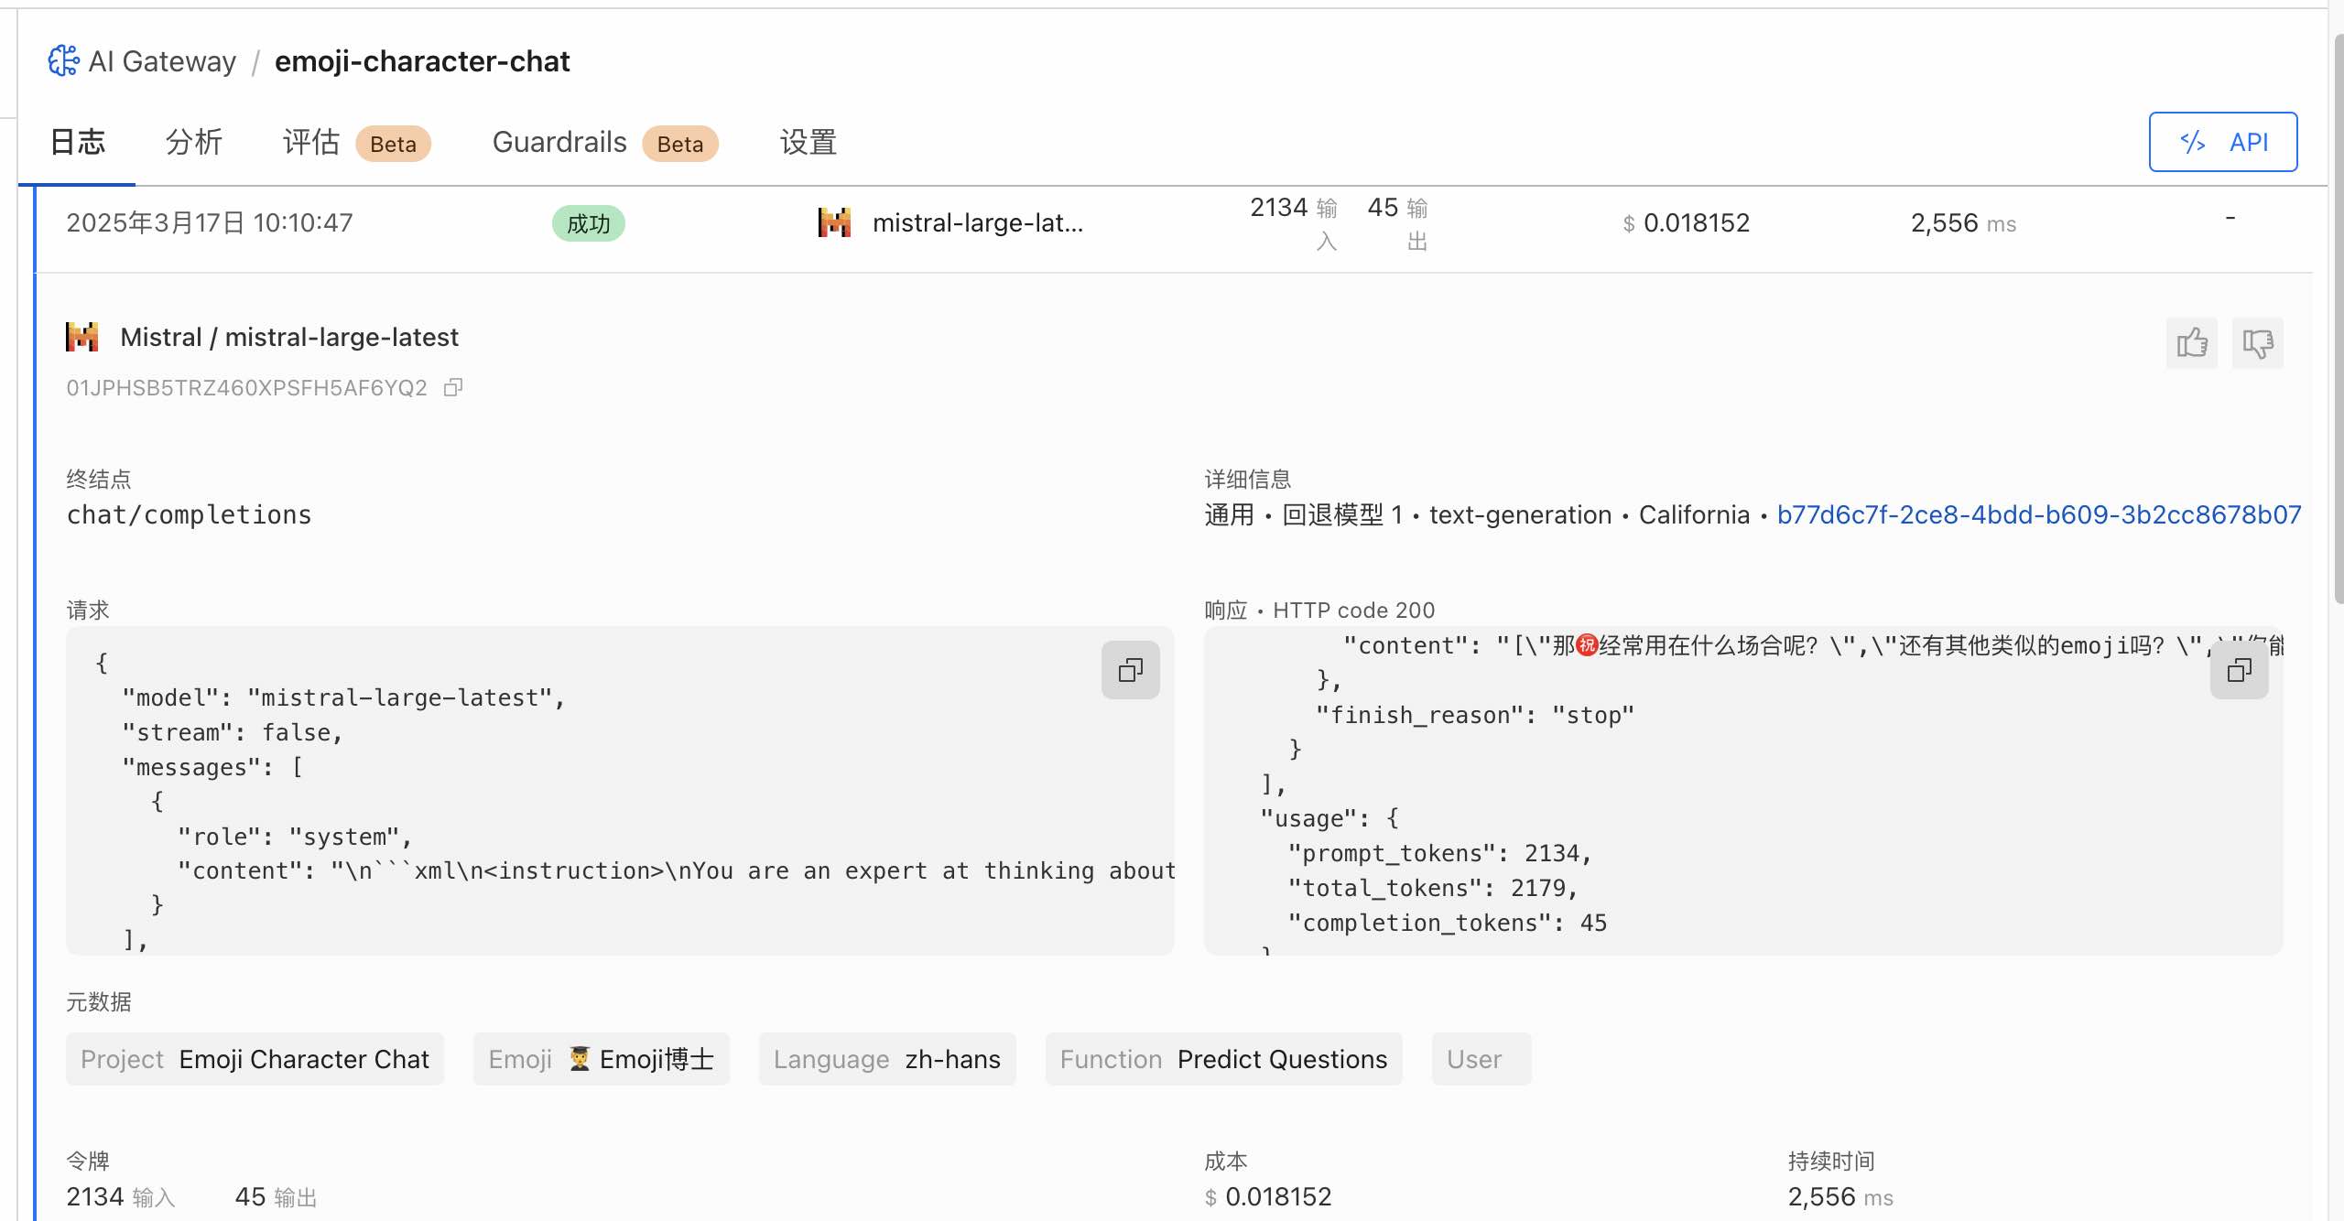This screenshot has height=1221, width=2344.
Task: Copy the log ID 01JPHSB5TRZ460XPSFH5AF6YQ2
Action: 453,388
